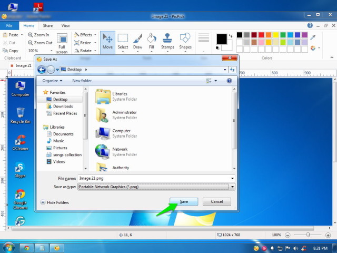The height and width of the screenshot is (253, 337).
Task: Click the PicPick help question icon
Action: (310, 25)
